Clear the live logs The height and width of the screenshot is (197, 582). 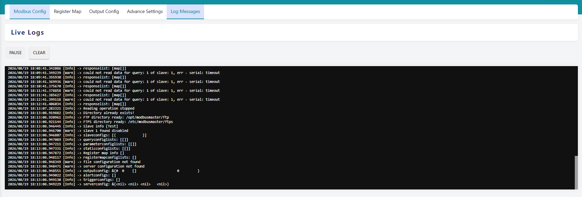(39, 53)
